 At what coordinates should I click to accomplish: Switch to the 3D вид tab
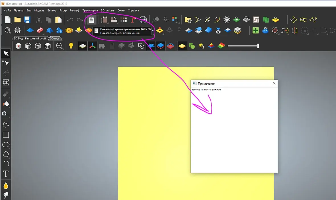55,39
